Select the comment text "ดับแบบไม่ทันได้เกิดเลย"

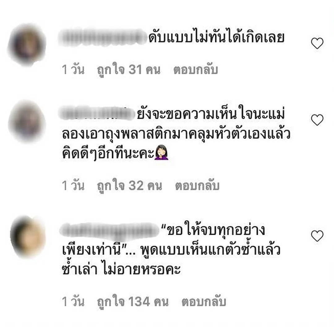216,37
